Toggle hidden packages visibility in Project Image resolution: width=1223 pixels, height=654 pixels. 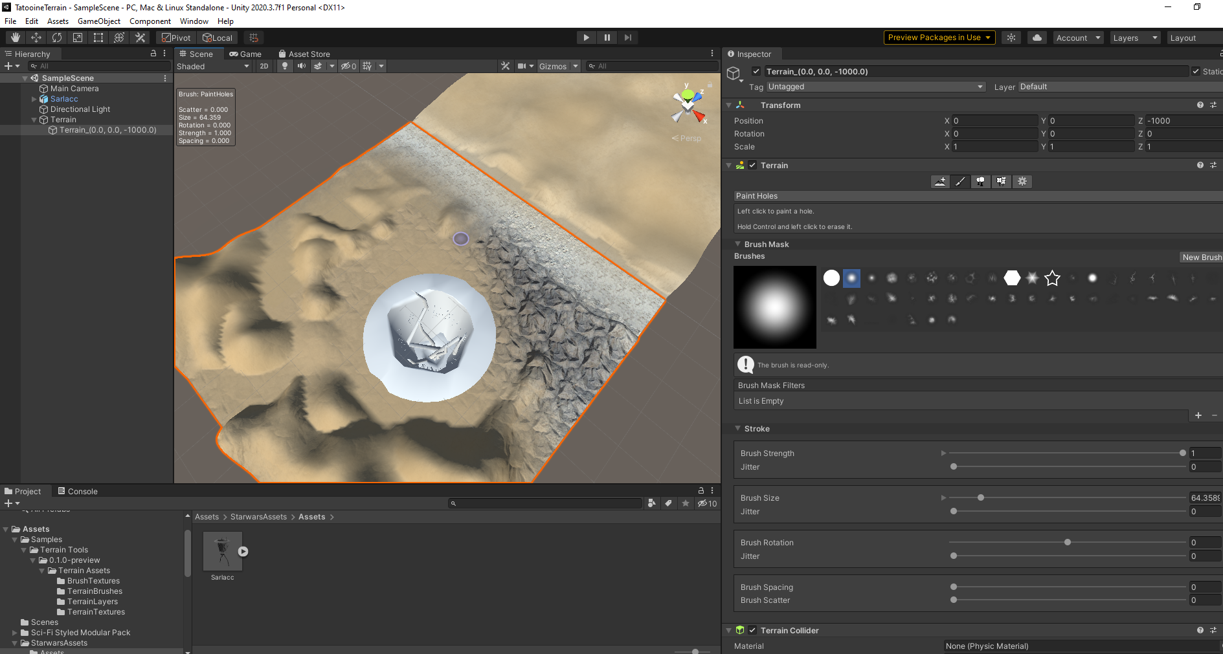[707, 503]
